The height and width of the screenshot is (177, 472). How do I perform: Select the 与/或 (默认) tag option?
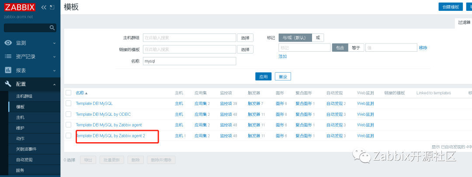pyautogui.click(x=295, y=38)
